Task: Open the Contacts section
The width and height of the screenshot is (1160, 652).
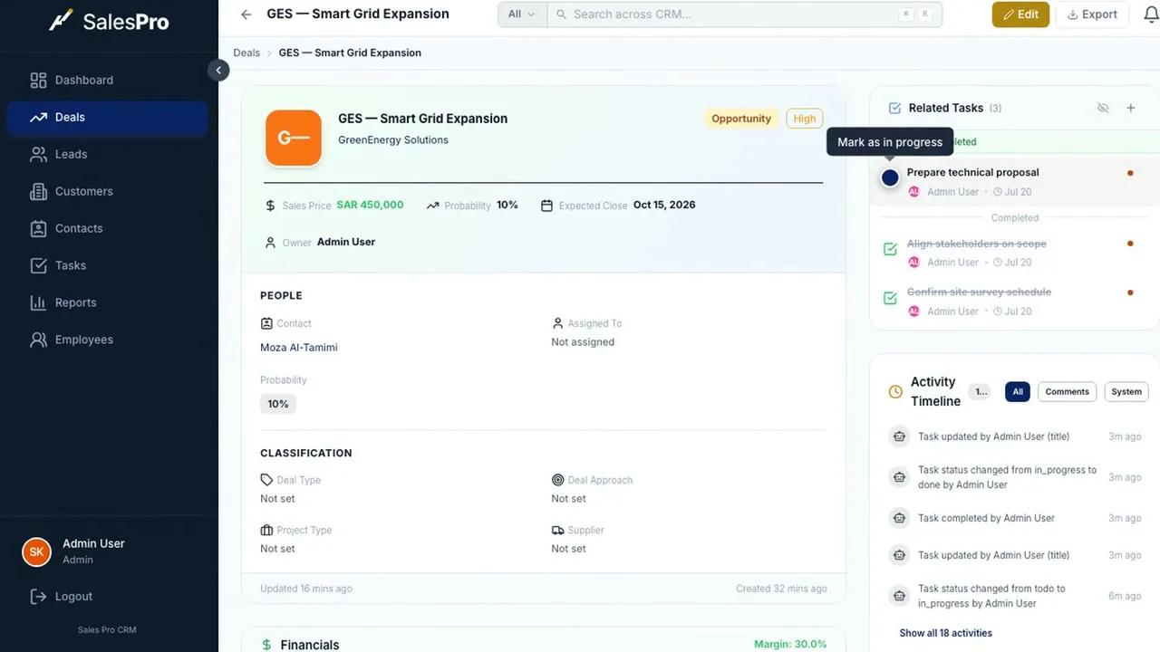Action: tap(108, 228)
